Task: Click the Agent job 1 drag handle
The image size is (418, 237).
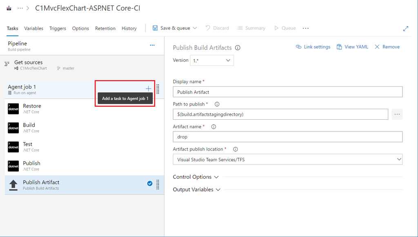Action: 158,89
